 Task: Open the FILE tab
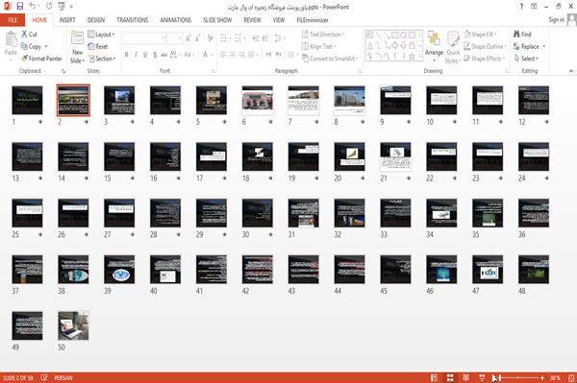pos(13,20)
